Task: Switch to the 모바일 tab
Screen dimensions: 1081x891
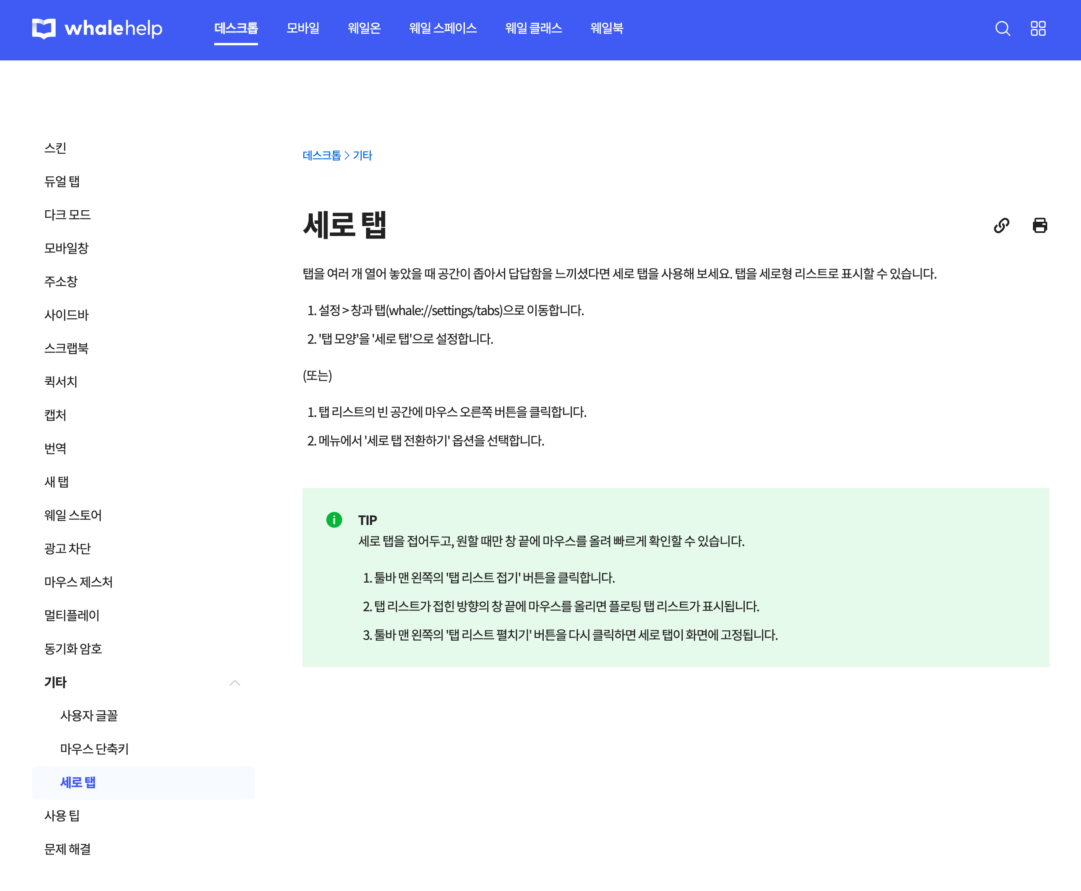Action: (303, 28)
